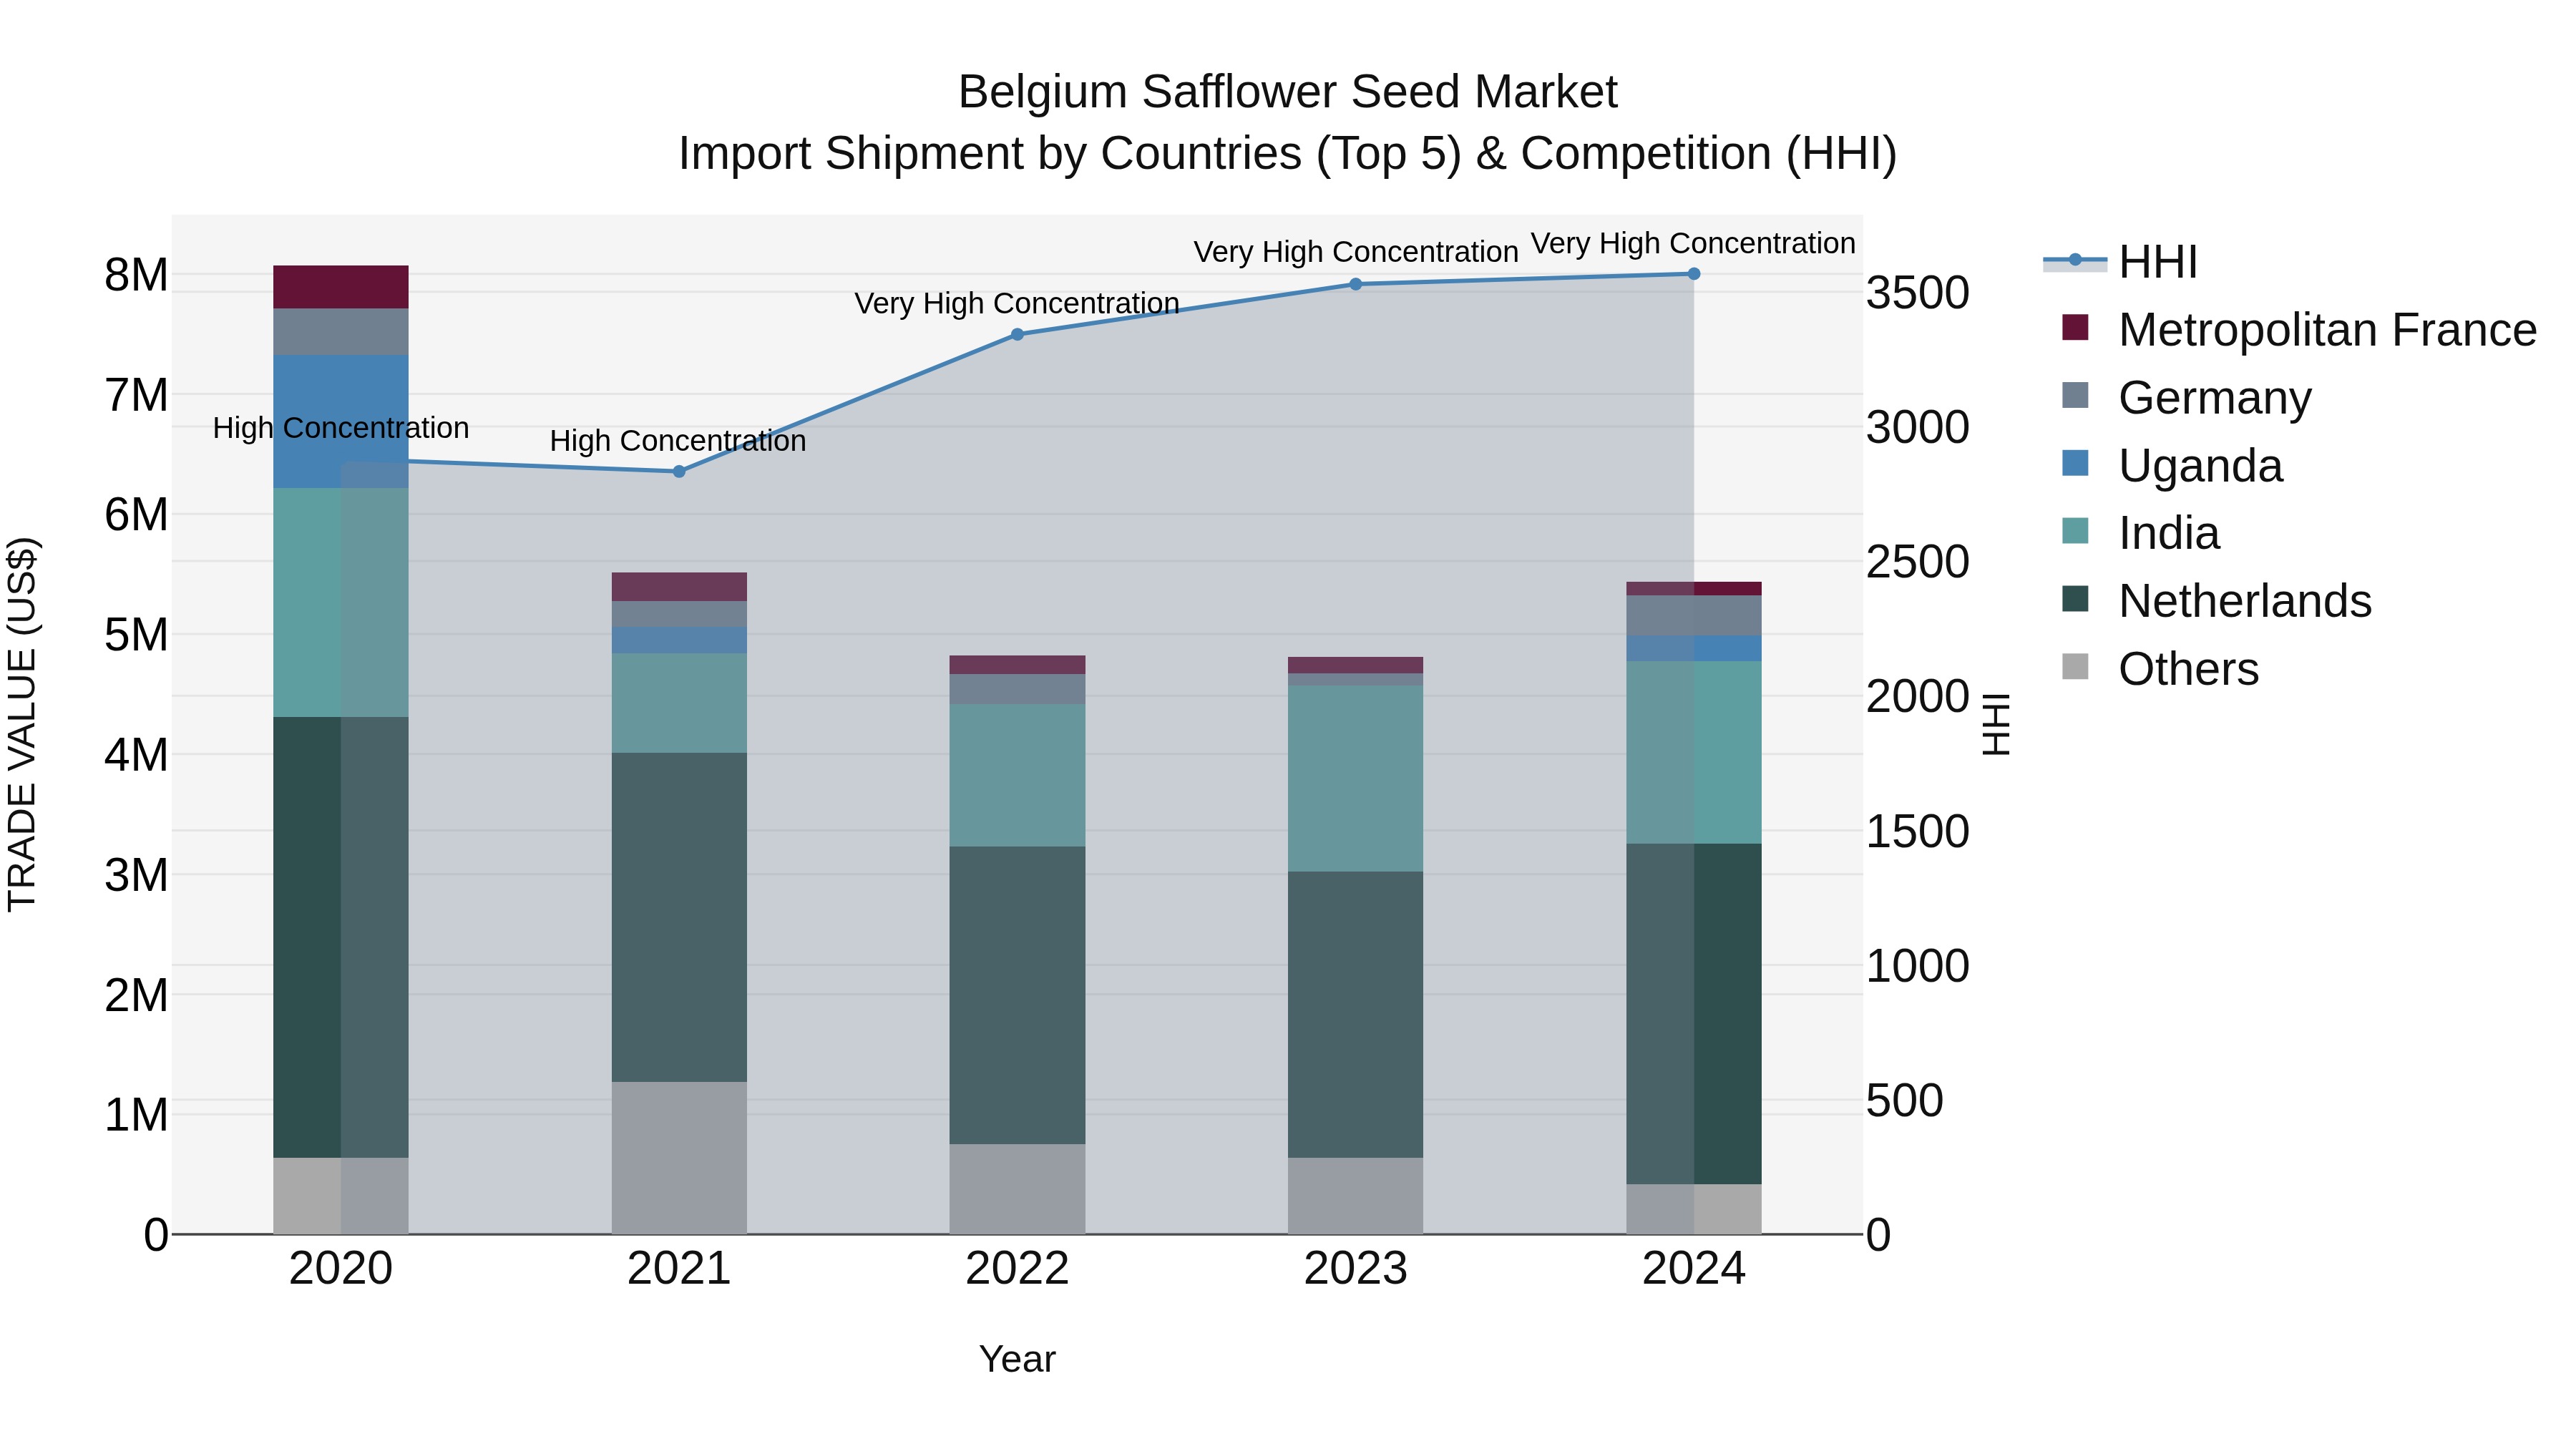Click the Uganda blue legend swatch

click(x=2075, y=463)
